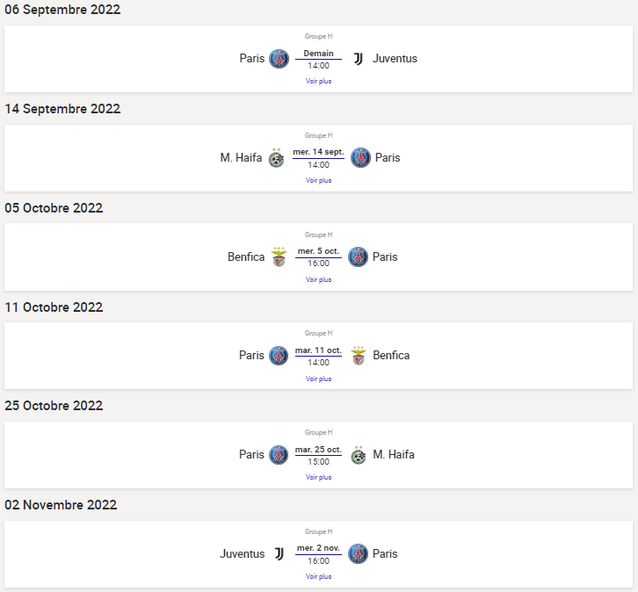638x592 pixels.
Task: Open "Voir plus" for the Paris–Juventus match
Action: point(318,81)
